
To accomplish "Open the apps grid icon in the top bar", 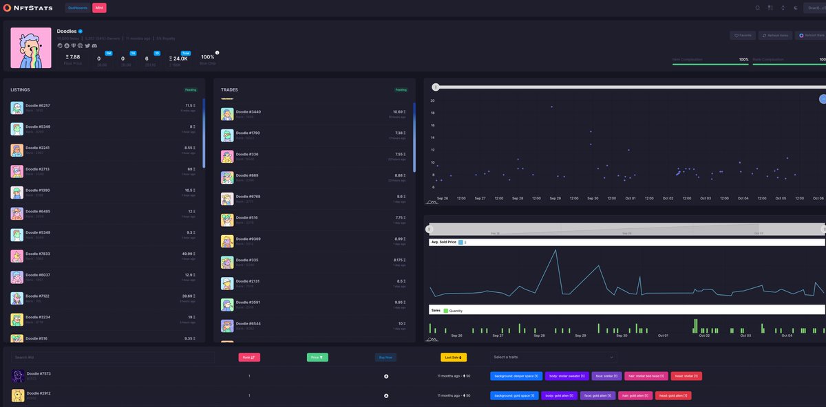I will pyautogui.click(x=770, y=8).
